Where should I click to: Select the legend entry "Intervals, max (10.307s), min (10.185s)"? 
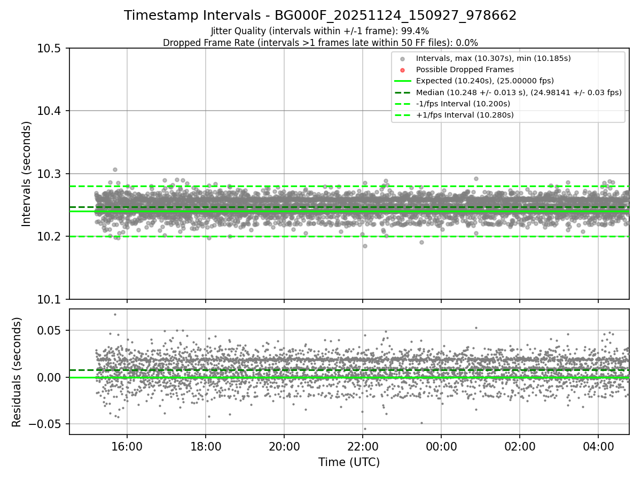[x=494, y=58]
